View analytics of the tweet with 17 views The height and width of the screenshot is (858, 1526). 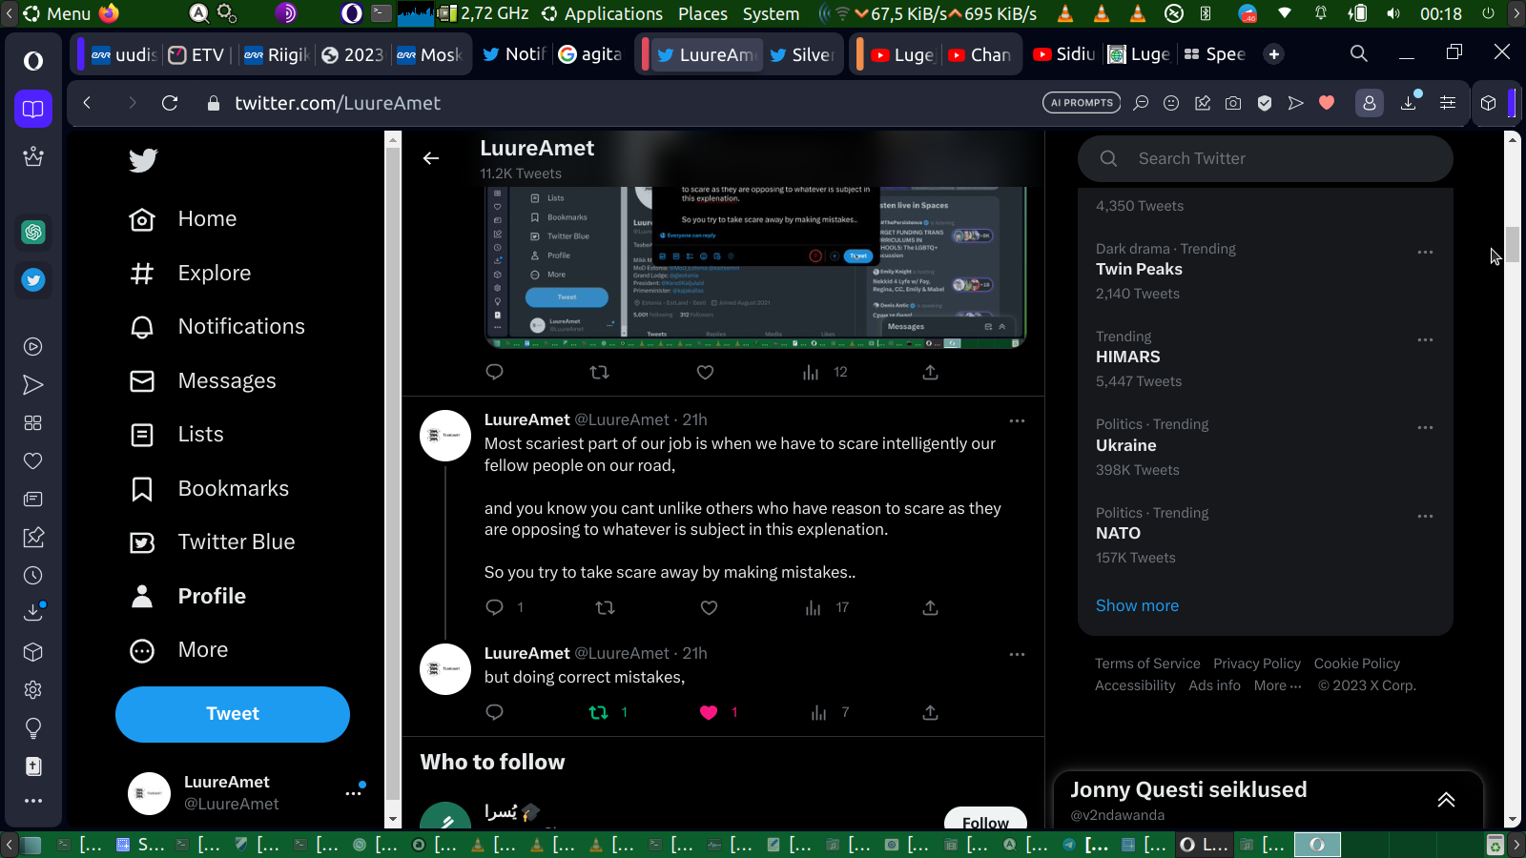(x=826, y=607)
